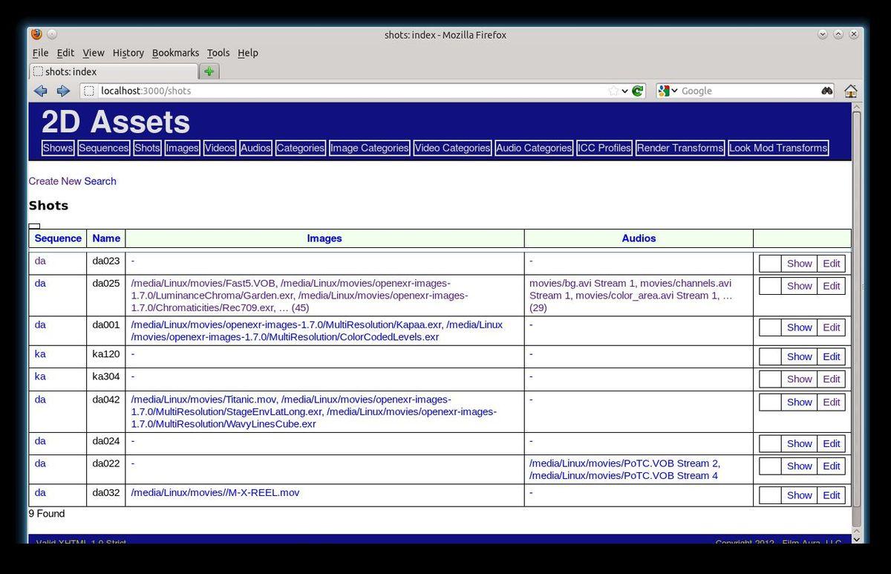Open the Look Mod Transforms link
891x574 pixels.
[x=778, y=148]
